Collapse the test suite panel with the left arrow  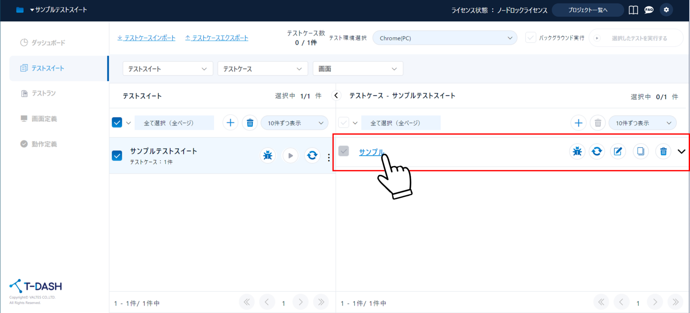click(x=336, y=96)
